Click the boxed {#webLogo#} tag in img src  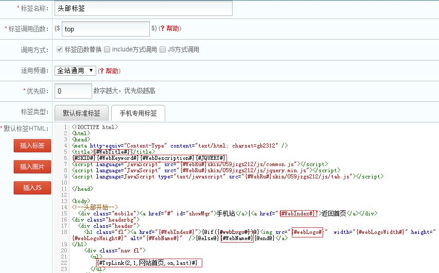[308, 232]
